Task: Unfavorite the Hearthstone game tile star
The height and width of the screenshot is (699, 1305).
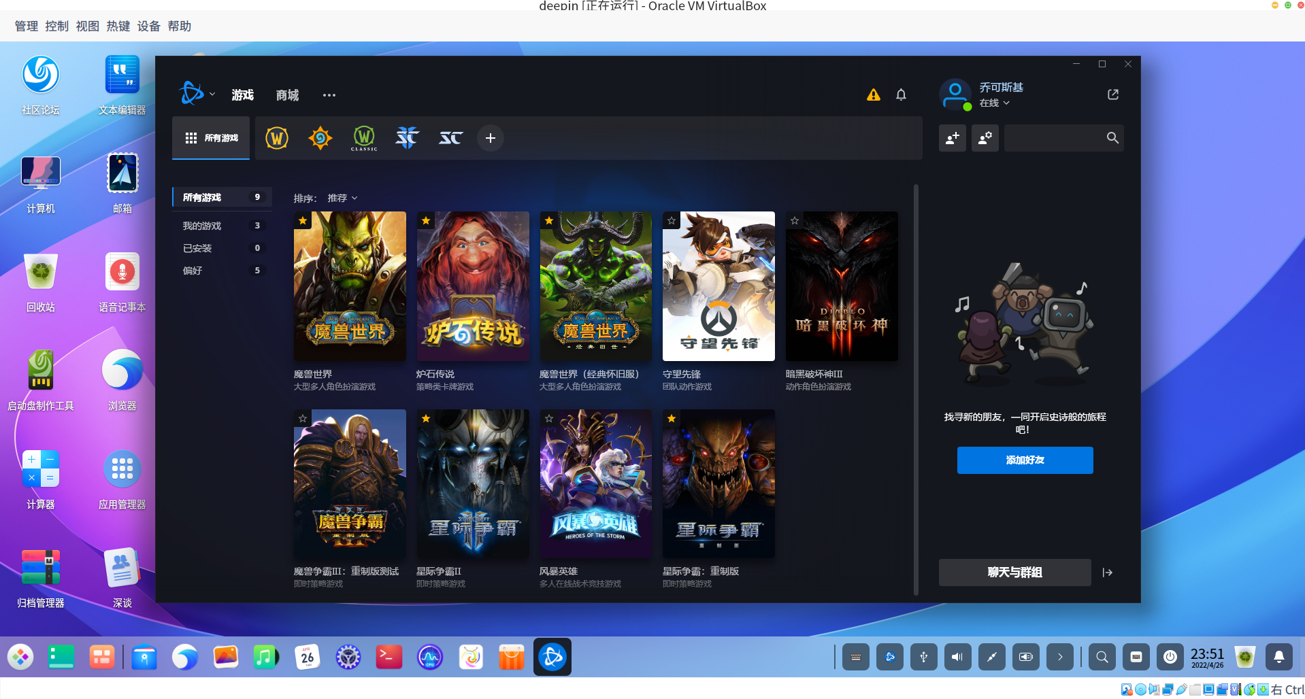Action: coord(426,221)
